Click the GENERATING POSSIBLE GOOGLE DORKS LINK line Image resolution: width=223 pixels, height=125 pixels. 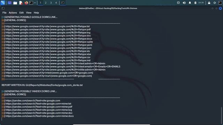(30, 17)
